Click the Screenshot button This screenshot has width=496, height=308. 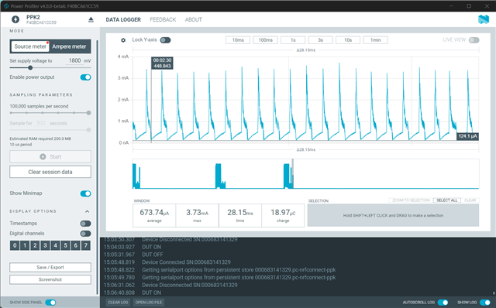pyautogui.click(x=50, y=279)
